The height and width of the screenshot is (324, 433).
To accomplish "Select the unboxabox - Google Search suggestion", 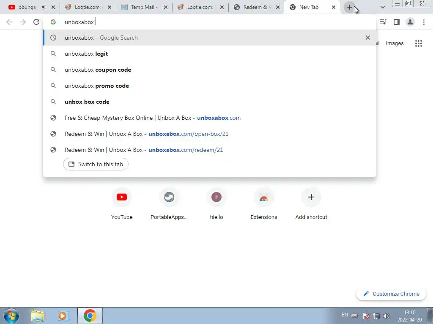I will (210, 38).
